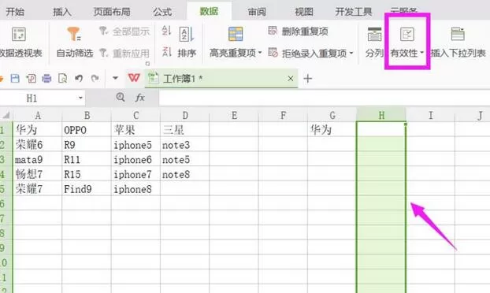
Task: Click the 有效性 data validation icon
Action: click(x=406, y=35)
